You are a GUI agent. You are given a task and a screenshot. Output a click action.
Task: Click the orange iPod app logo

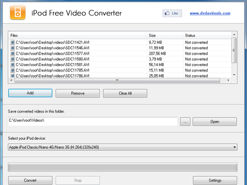[x=18, y=12]
